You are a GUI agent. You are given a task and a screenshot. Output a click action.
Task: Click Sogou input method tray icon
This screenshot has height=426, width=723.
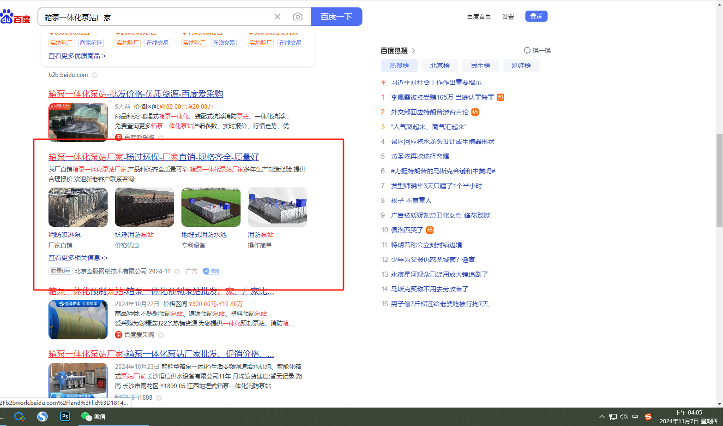click(649, 417)
